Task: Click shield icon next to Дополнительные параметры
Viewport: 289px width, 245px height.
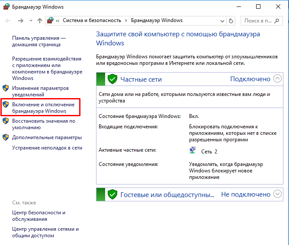Action: (5, 137)
